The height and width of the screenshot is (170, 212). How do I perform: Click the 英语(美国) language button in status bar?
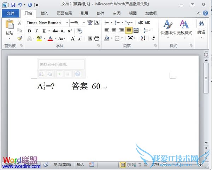(x=62, y=164)
